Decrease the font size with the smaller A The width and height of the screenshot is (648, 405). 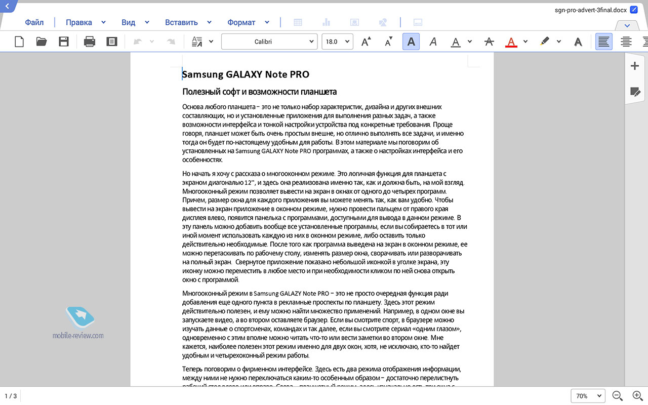[389, 42]
